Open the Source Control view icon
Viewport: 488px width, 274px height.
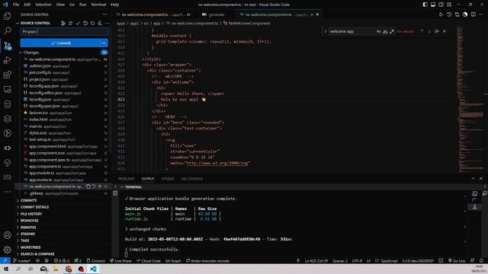tap(7, 46)
